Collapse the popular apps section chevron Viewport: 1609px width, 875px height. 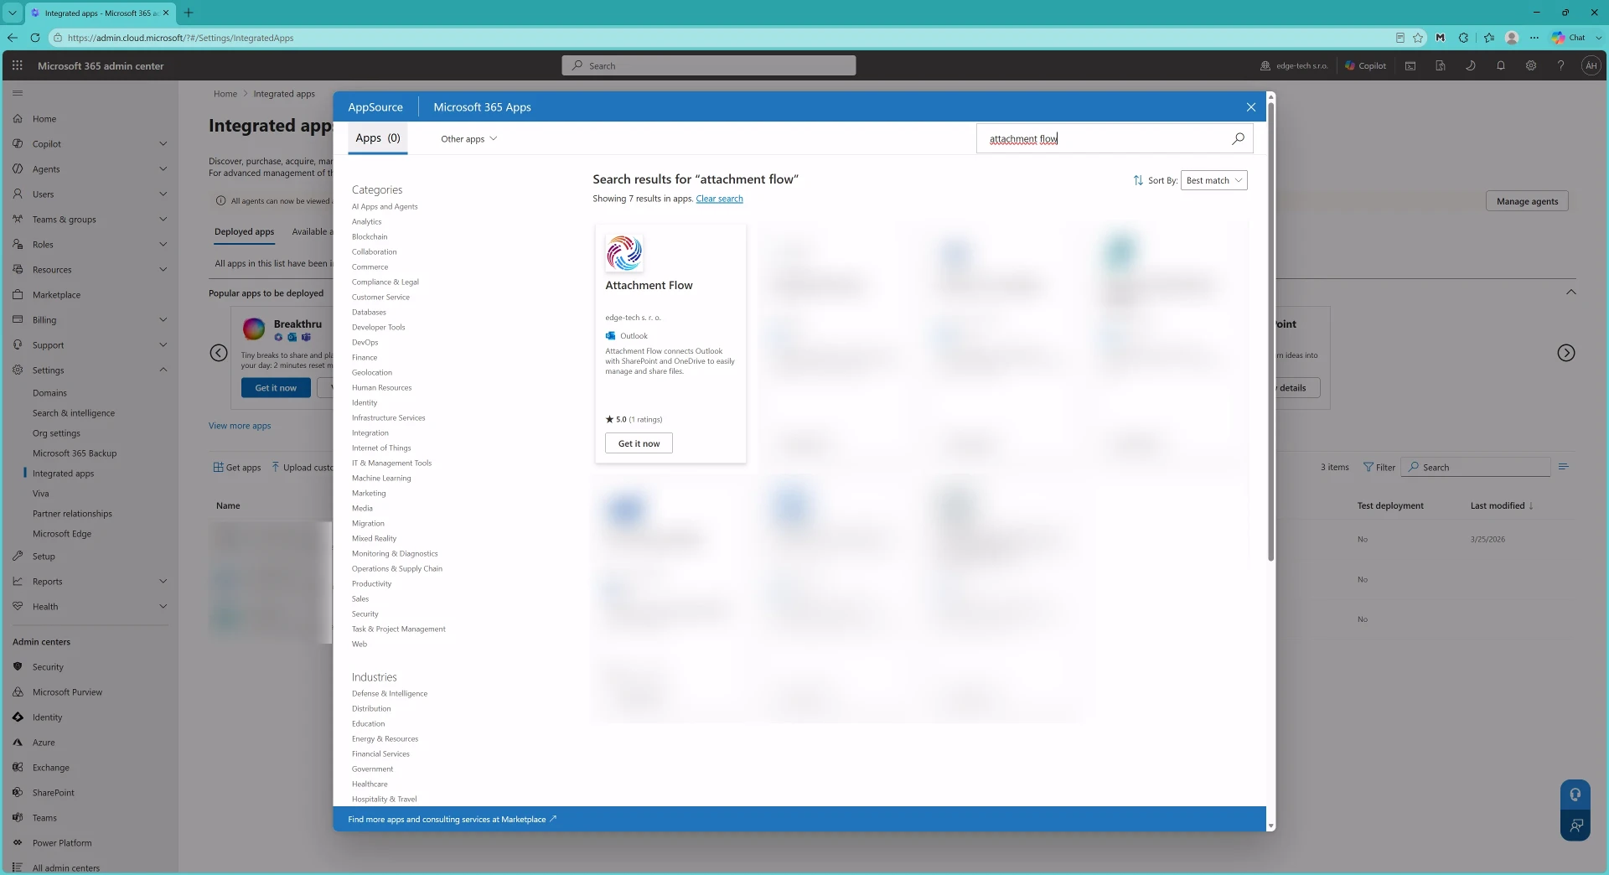(1571, 292)
